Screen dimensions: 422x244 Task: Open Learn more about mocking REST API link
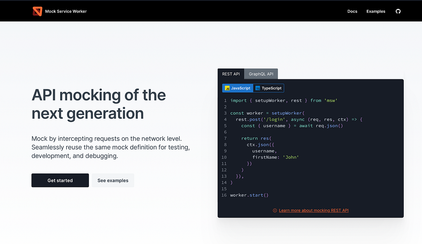tap(314, 210)
